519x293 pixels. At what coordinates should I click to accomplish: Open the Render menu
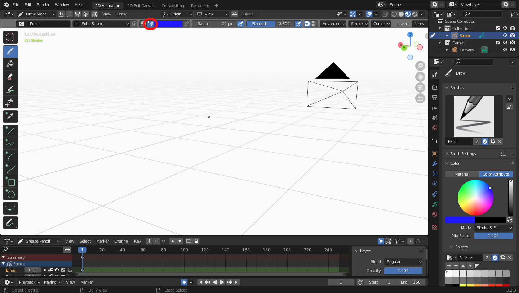(x=43, y=5)
